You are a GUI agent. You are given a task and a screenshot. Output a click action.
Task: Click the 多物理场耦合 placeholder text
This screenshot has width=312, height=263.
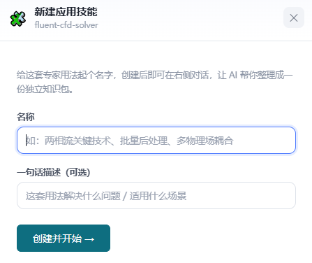205,141
